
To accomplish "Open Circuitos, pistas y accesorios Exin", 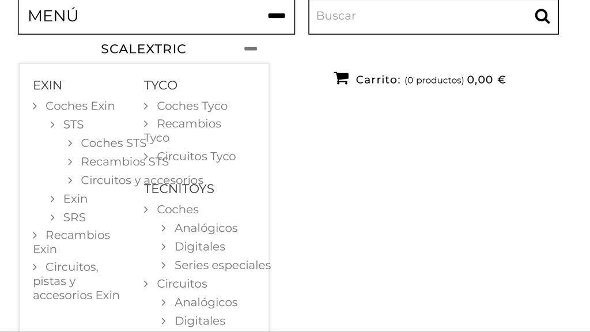I will pyautogui.click(x=77, y=281).
